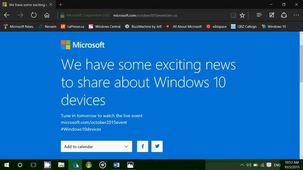Check the battery status icon

click(256, 165)
